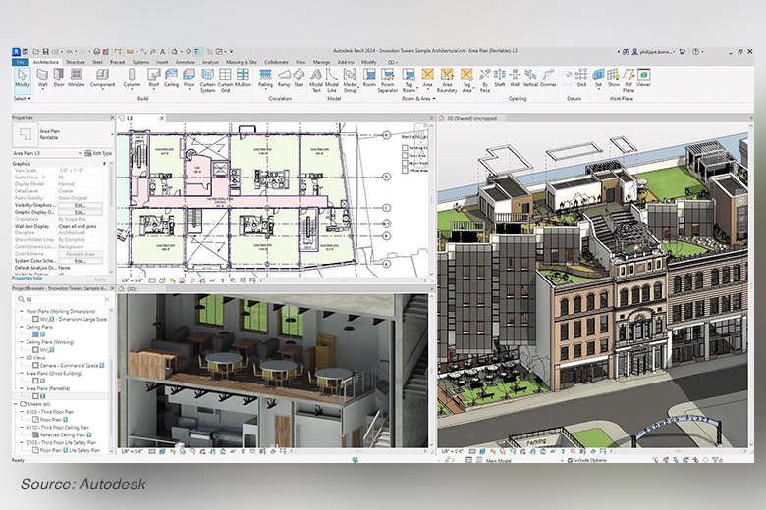The image size is (766, 510).
Task: Collapse the Sheets (all) tree node
Action: point(16,404)
